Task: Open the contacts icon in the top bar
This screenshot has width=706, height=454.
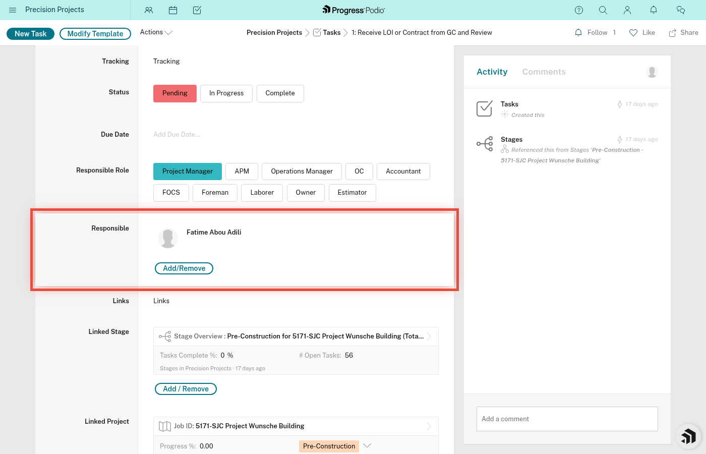Action: pos(148,10)
